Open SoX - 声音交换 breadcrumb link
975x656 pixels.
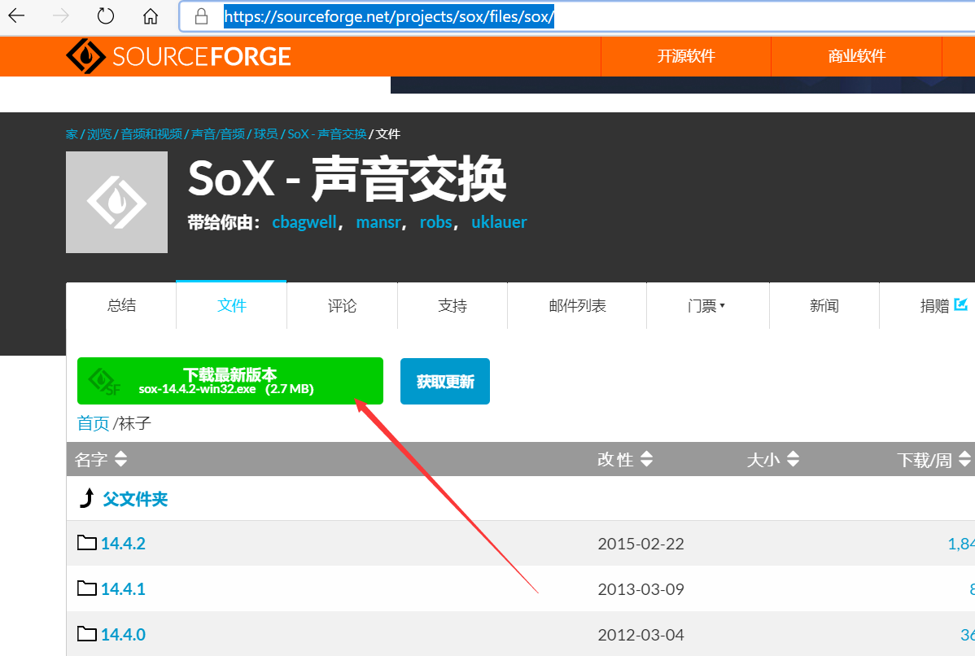(x=326, y=133)
